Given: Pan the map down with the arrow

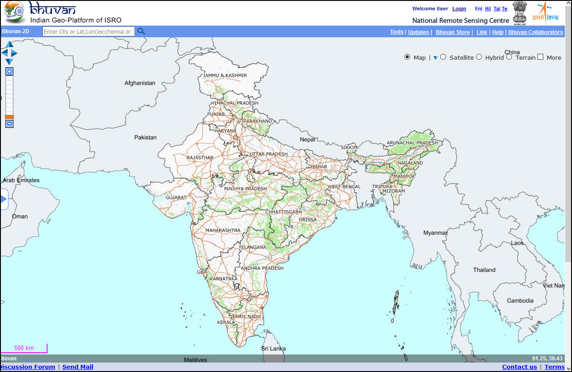Looking at the screenshot, I should click(9, 61).
